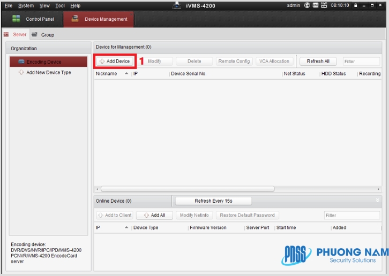Sort devices by the Nickname column arrow

[x=126, y=74]
